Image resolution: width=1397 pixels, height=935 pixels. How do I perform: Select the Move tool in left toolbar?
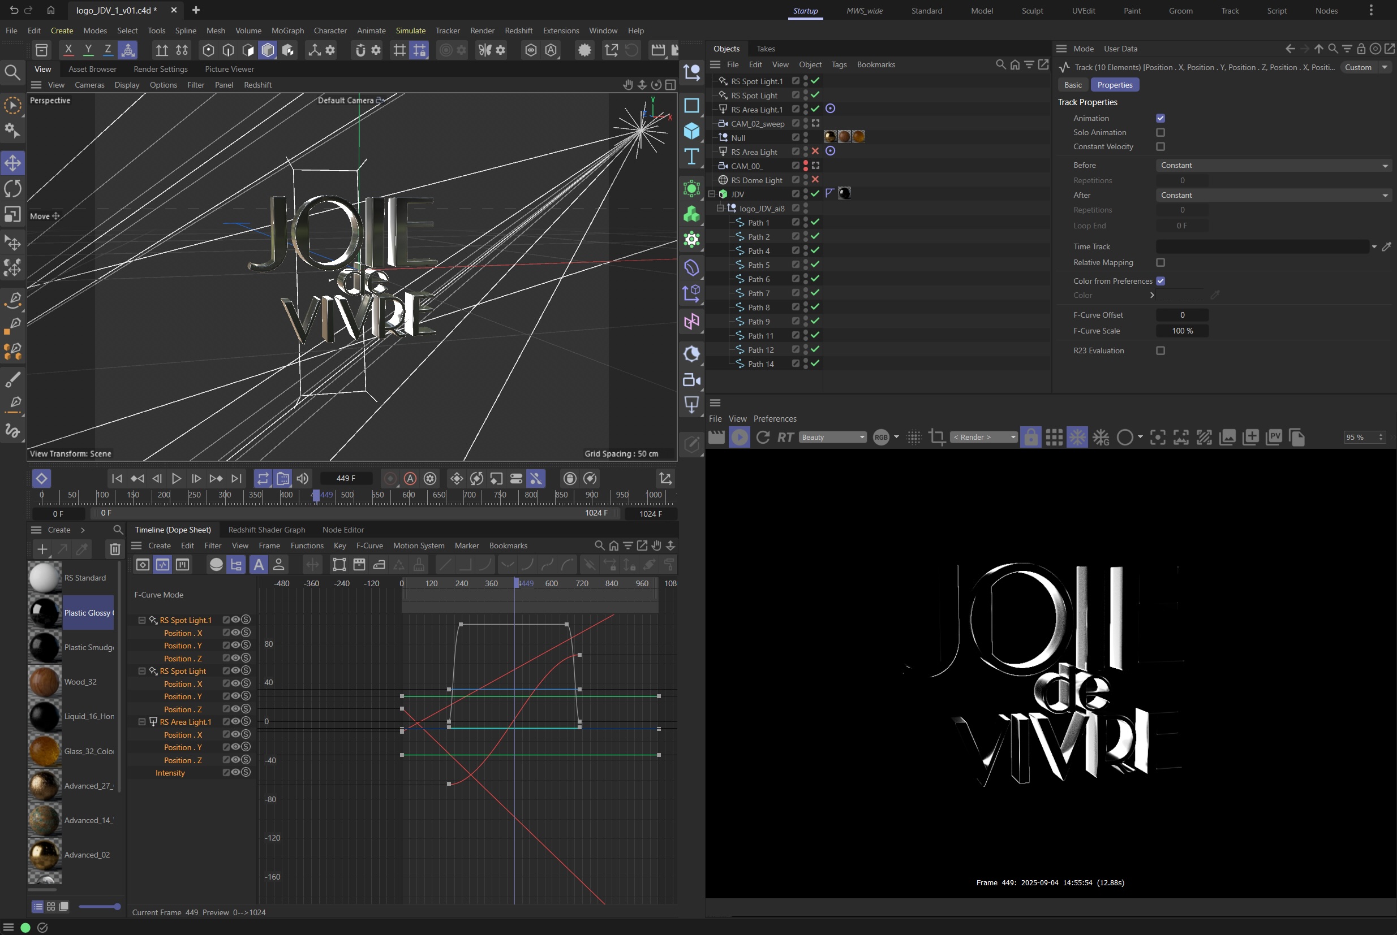[x=12, y=163]
